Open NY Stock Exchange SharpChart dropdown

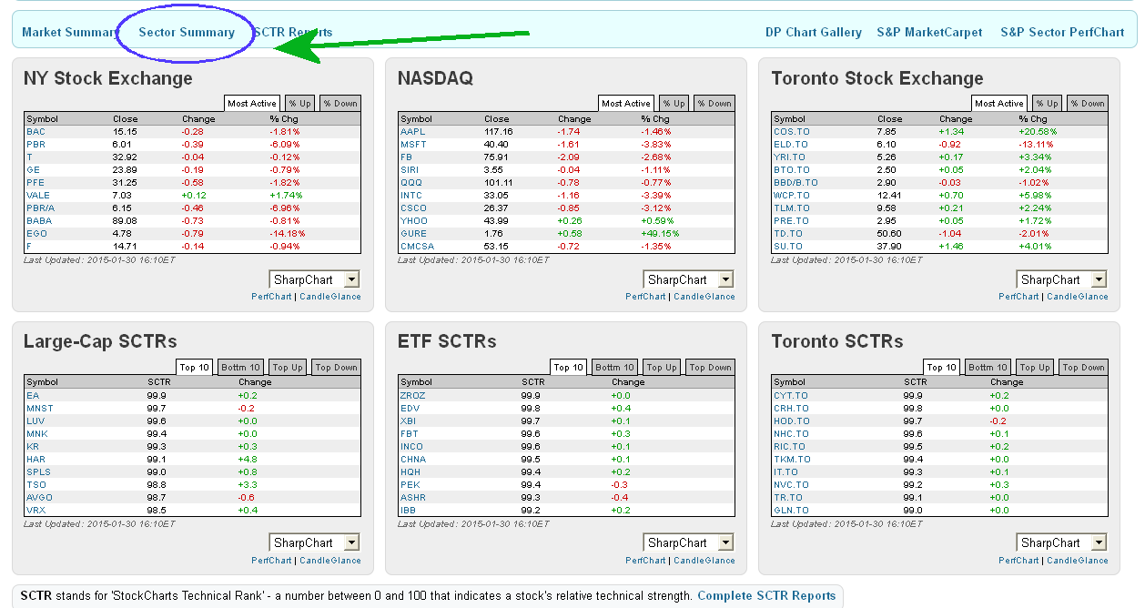point(315,279)
